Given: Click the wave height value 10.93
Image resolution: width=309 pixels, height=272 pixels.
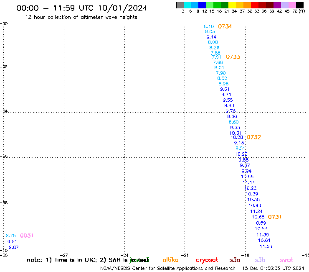Looking at the screenshot, I should [x=255, y=205].
